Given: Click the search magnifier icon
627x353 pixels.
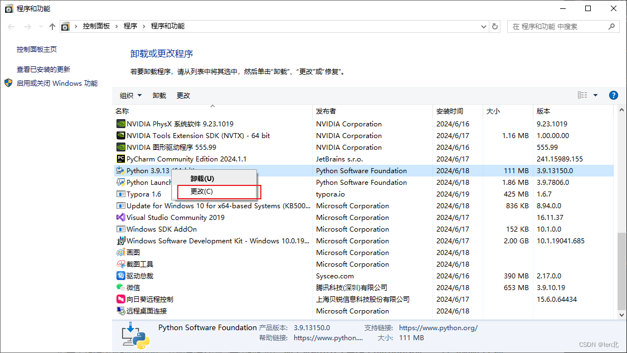Looking at the screenshot, I should 611,26.
